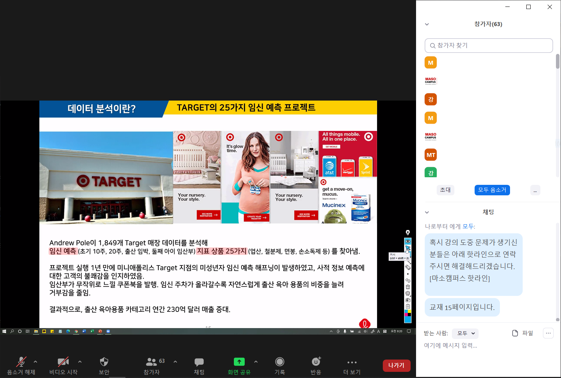Open the 참가자 participants icon in toolbar
561x378 pixels.
coord(151,365)
